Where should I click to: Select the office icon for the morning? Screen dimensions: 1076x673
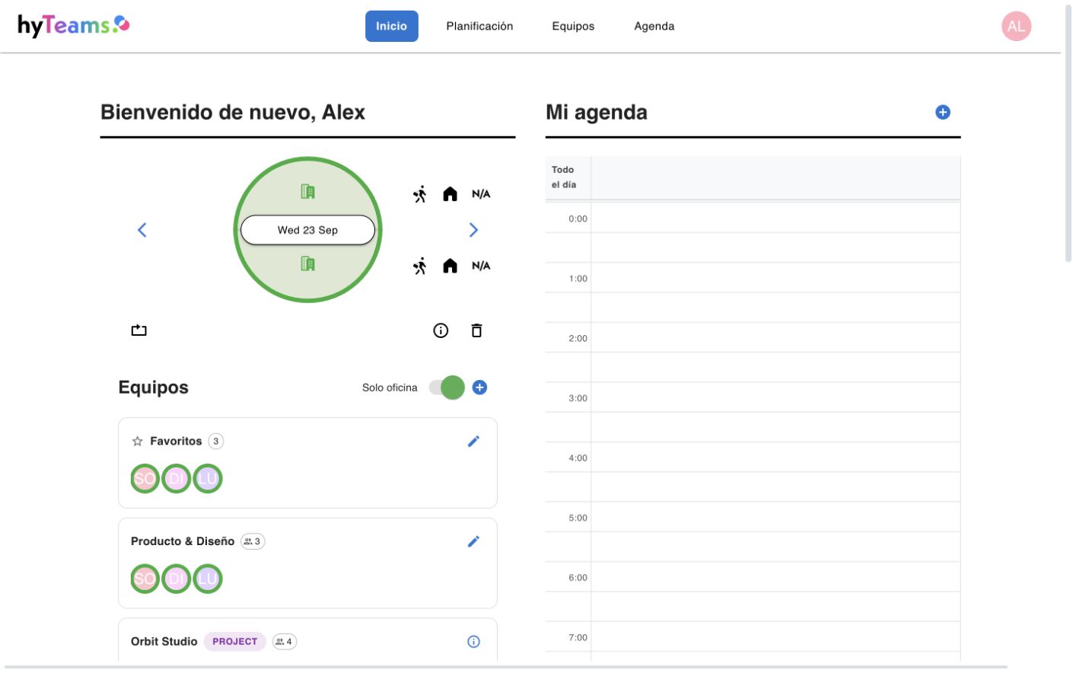307,191
